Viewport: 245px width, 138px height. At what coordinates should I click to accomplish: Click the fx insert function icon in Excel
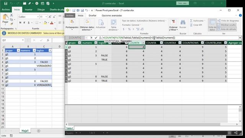pos(48,40)
